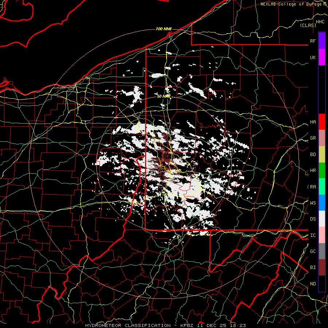
Task: Click the IC legend label
Action: coord(313,235)
